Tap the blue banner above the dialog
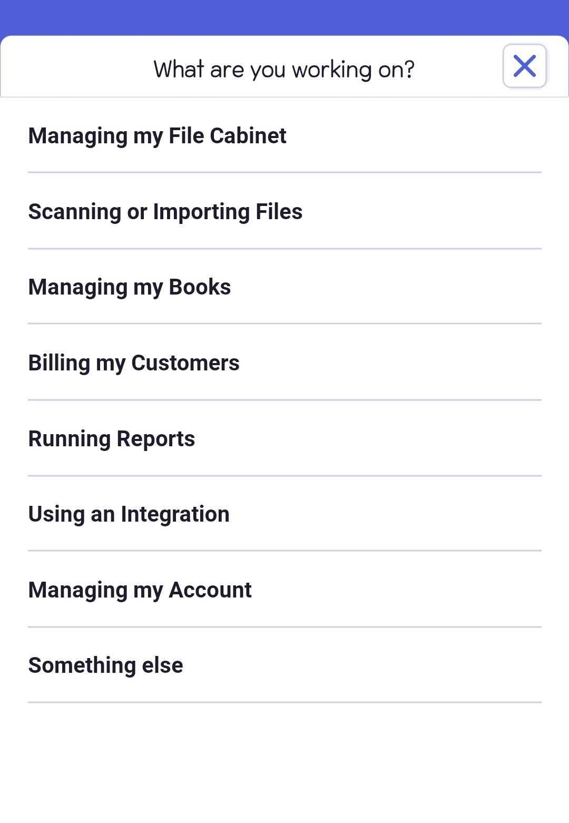The image size is (569, 823). click(284, 17)
